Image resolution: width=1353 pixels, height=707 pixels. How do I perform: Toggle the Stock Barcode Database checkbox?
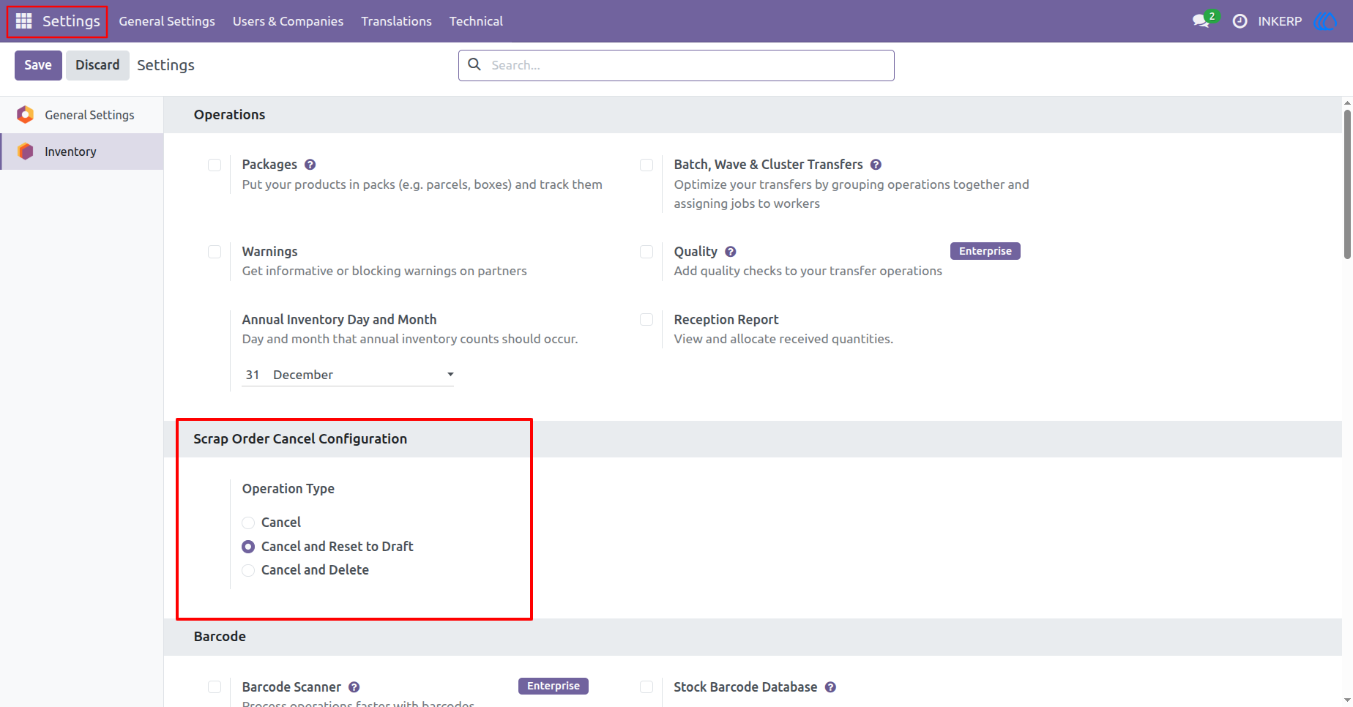[x=646, y=687]
